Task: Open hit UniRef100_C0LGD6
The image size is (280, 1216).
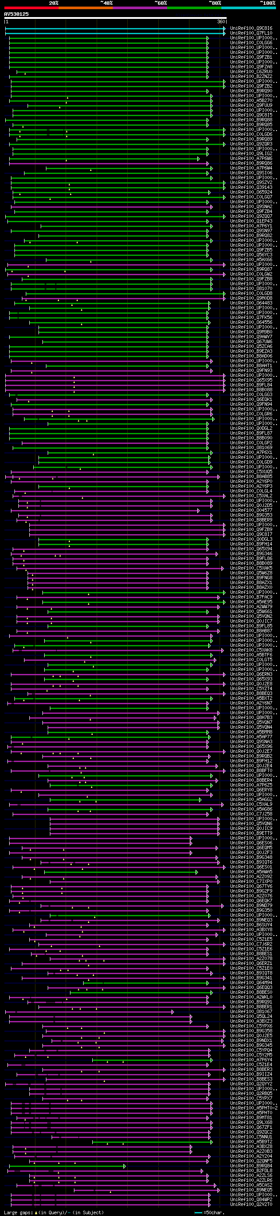Action: click(x=251, y=135)
